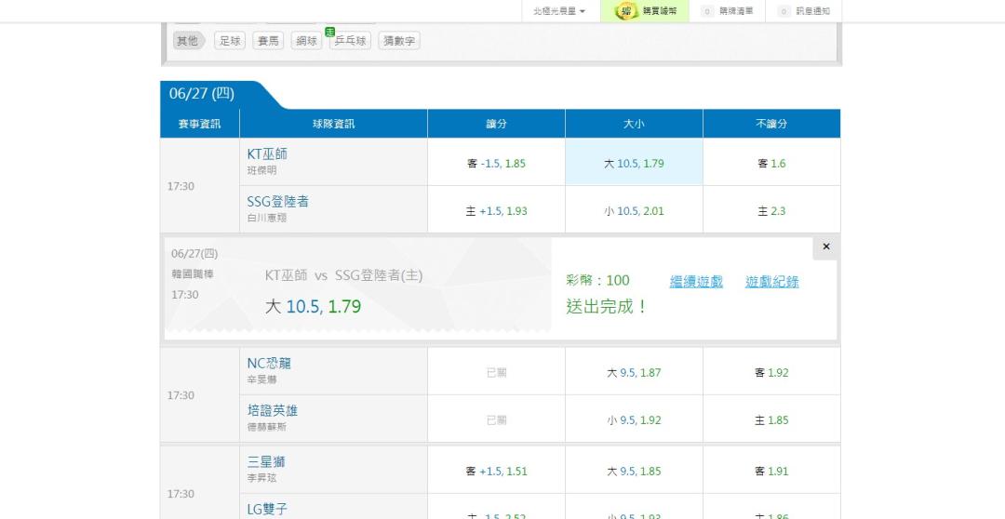Click the 送出完成！ confirmation text
Image resolution: width=1005 pixels, height=519 pixels.
(x=607, y=306)
